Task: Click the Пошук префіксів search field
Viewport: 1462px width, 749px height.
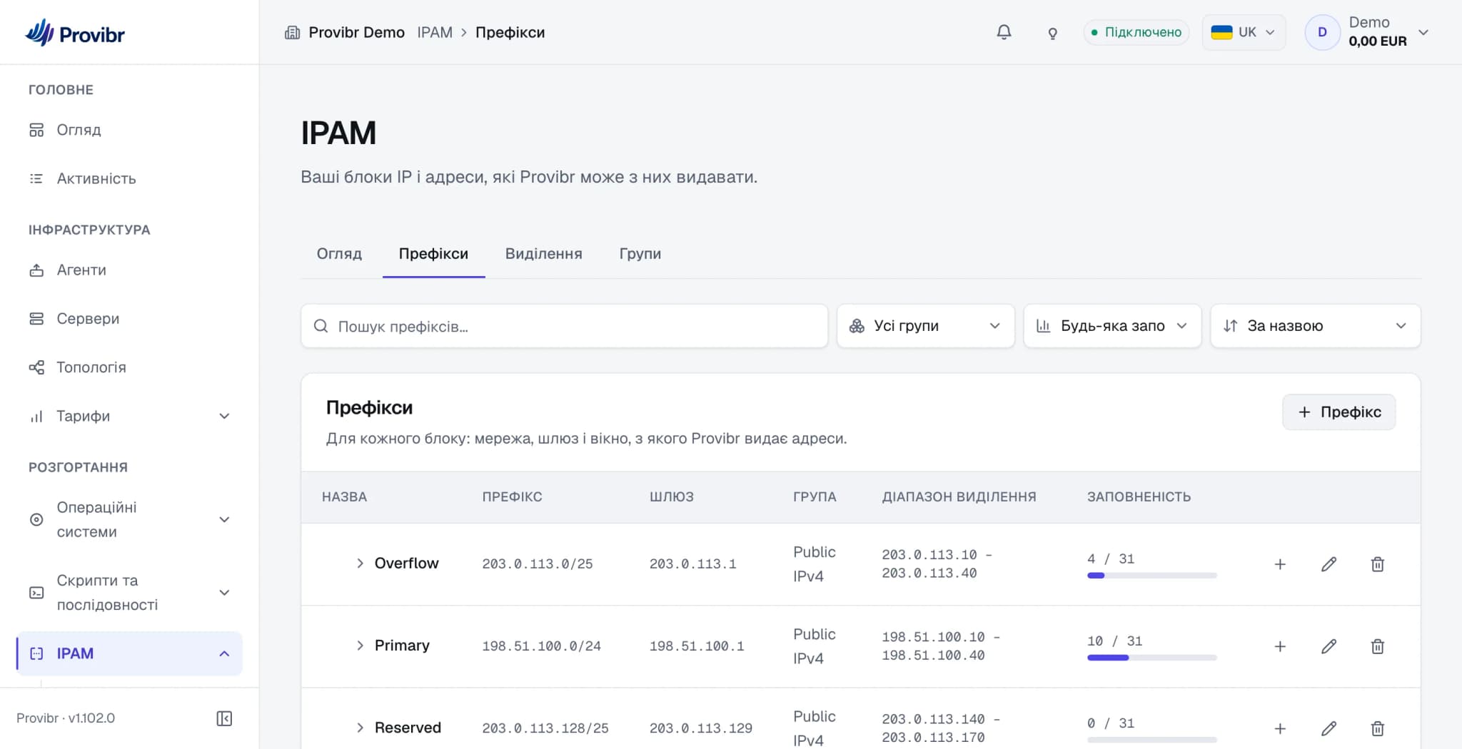Action: (x=564, y=326)
